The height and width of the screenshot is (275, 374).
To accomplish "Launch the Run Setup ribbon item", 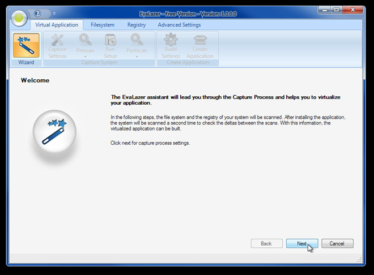I will 110,46.
